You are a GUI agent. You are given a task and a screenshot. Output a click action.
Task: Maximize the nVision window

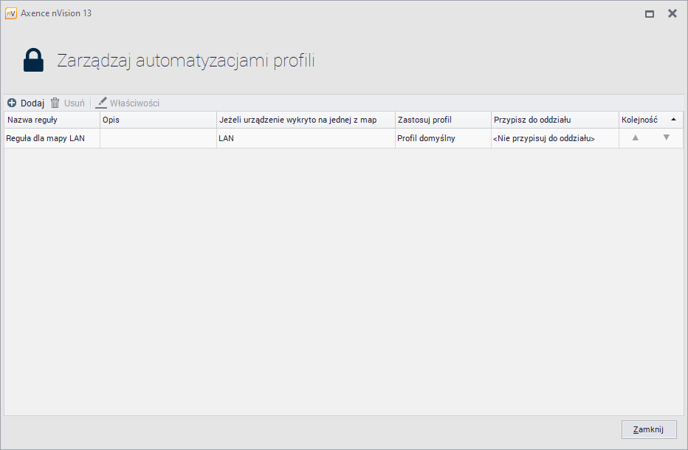click(x=650, y=13)
